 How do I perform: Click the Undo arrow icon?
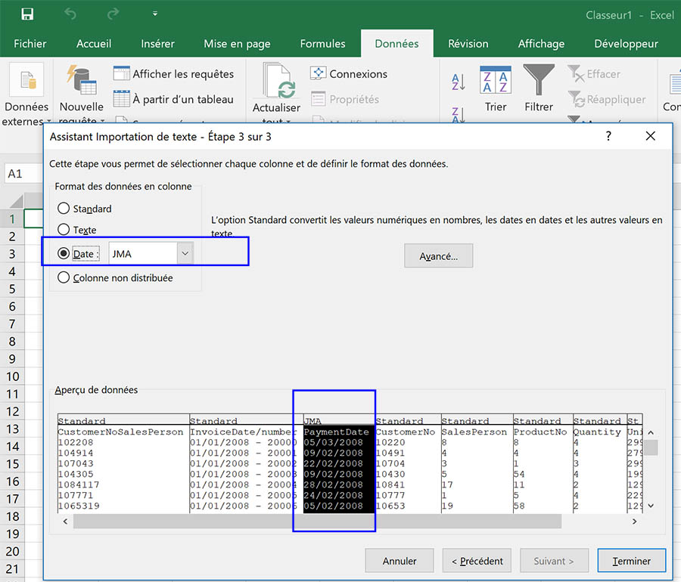click(70, 14)
